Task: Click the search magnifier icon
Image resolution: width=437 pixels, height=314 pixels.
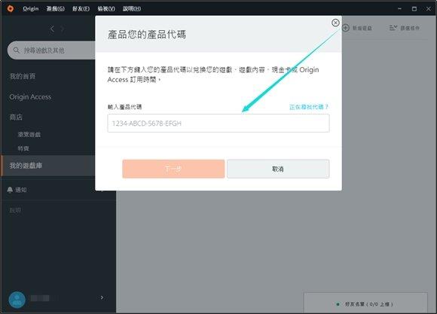Action: 16,50
